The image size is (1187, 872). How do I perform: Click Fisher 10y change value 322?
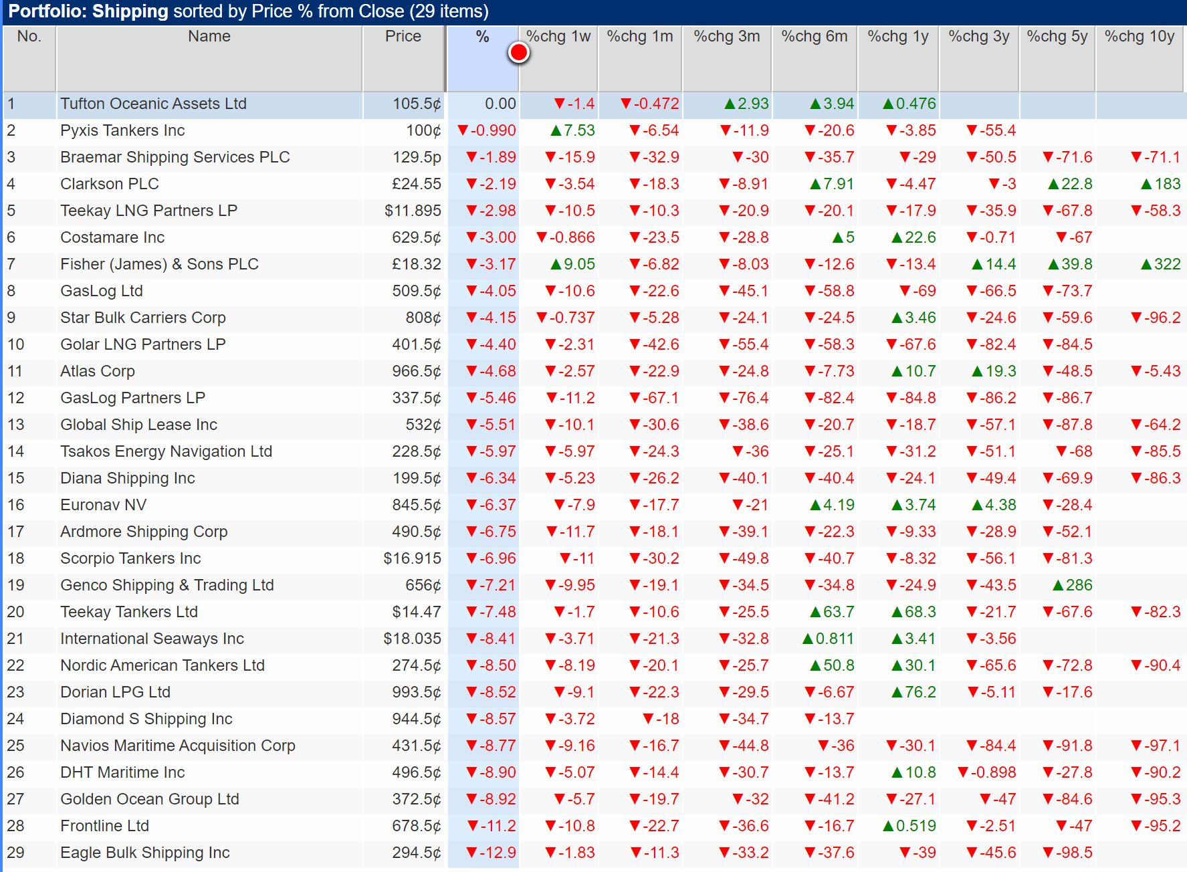point(1161,264)
